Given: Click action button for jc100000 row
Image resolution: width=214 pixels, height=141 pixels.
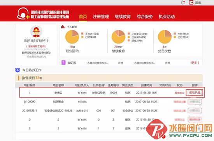Looking at the screenshot, I should [195, 102].
